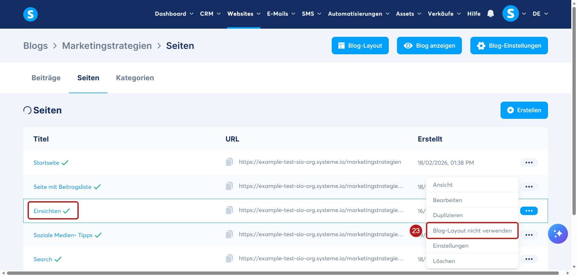This screenshot has height=276, width=577.
Task: Open the Einsichten page link
Action: (x=47, y=211)
